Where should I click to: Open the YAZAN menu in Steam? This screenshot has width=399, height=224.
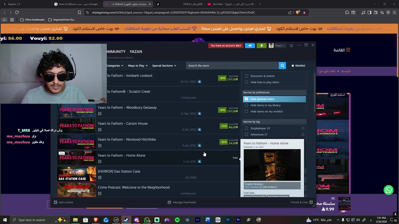pos(136,52)
